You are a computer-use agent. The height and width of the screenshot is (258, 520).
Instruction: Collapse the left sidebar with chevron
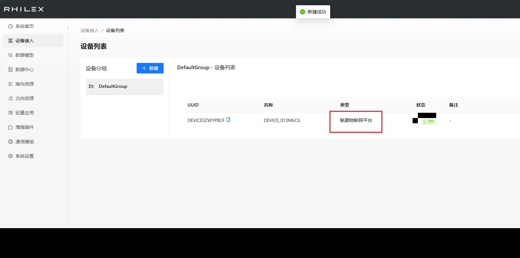[x=68, y=28]
